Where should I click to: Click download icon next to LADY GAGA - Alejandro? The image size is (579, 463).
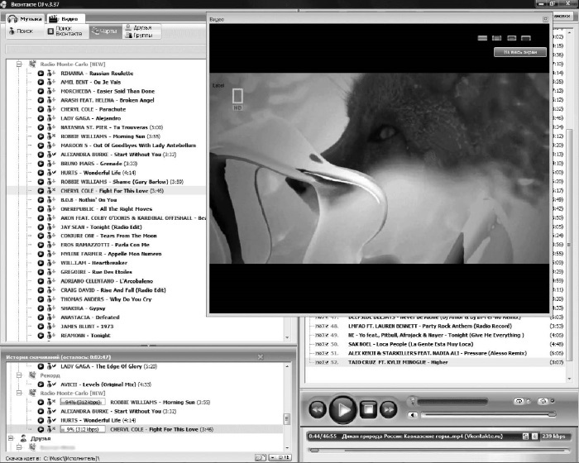pyautogui.click(x=51, y=118)
